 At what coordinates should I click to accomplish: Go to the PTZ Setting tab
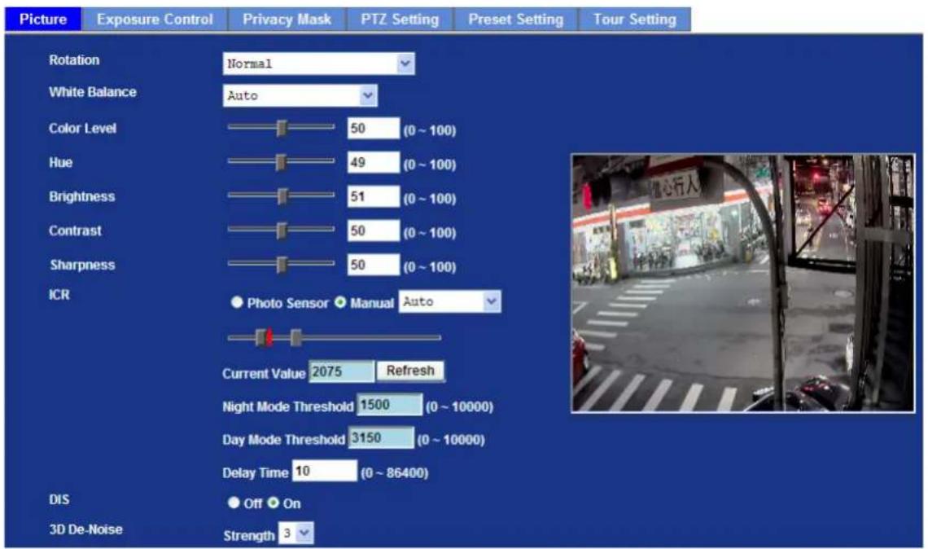(x=400, y=19)
